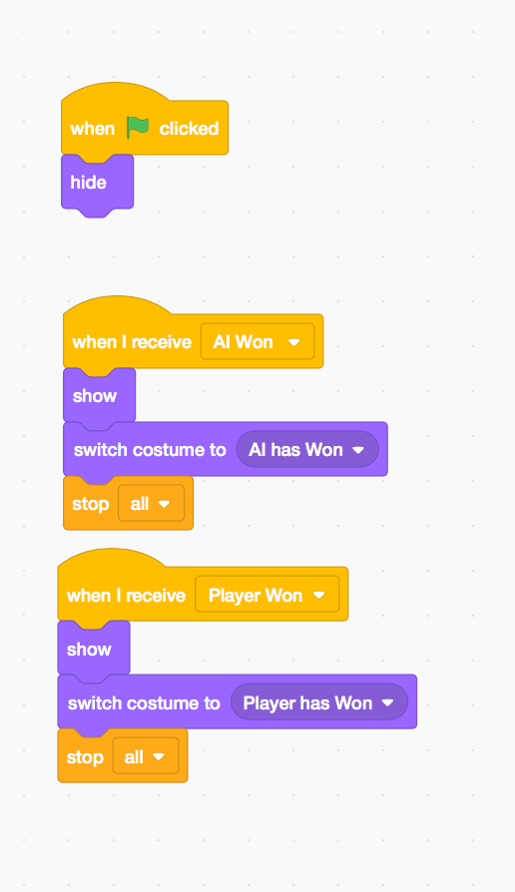Viewport: 515px width, 892px height.
Task: Click the arrow beside 'Player Won'
Action: pyautogui.click(x=318, y=595)
